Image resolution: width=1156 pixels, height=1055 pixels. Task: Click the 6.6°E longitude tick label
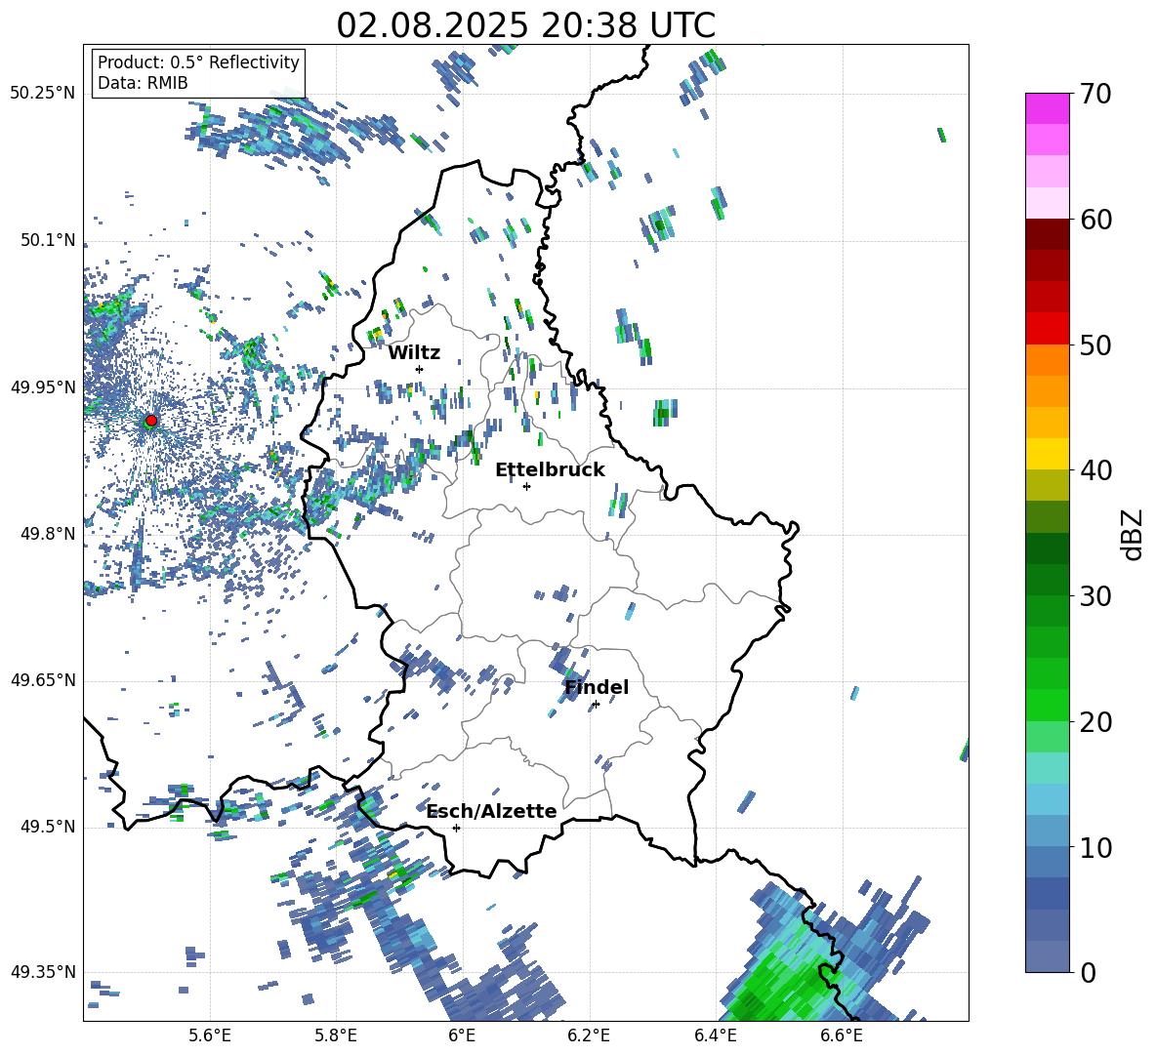(x=842, y=1036)
